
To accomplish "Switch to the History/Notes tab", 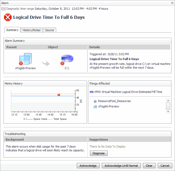I will click(x=31, y=30).
